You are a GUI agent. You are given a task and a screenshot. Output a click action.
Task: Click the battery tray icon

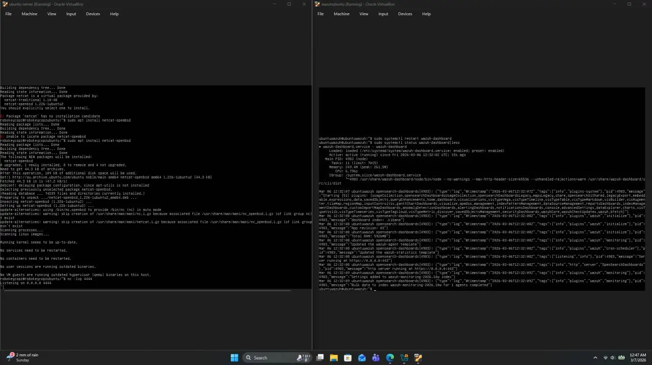click(621, 357)
